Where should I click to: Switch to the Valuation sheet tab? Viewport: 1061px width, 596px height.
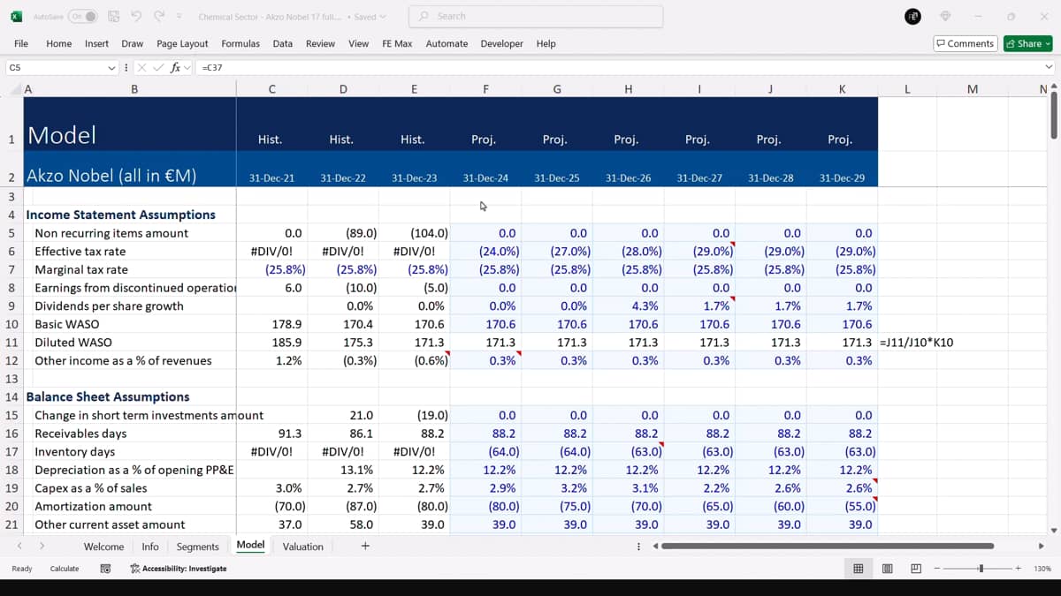click(x=302, y=547)
